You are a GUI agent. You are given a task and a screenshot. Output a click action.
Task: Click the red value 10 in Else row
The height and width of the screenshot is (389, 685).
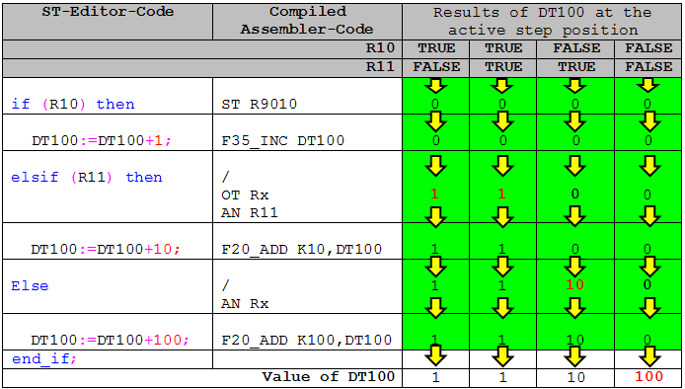(x=574, y=284)
